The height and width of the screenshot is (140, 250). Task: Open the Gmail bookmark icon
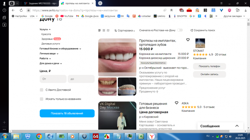point(77,16)
